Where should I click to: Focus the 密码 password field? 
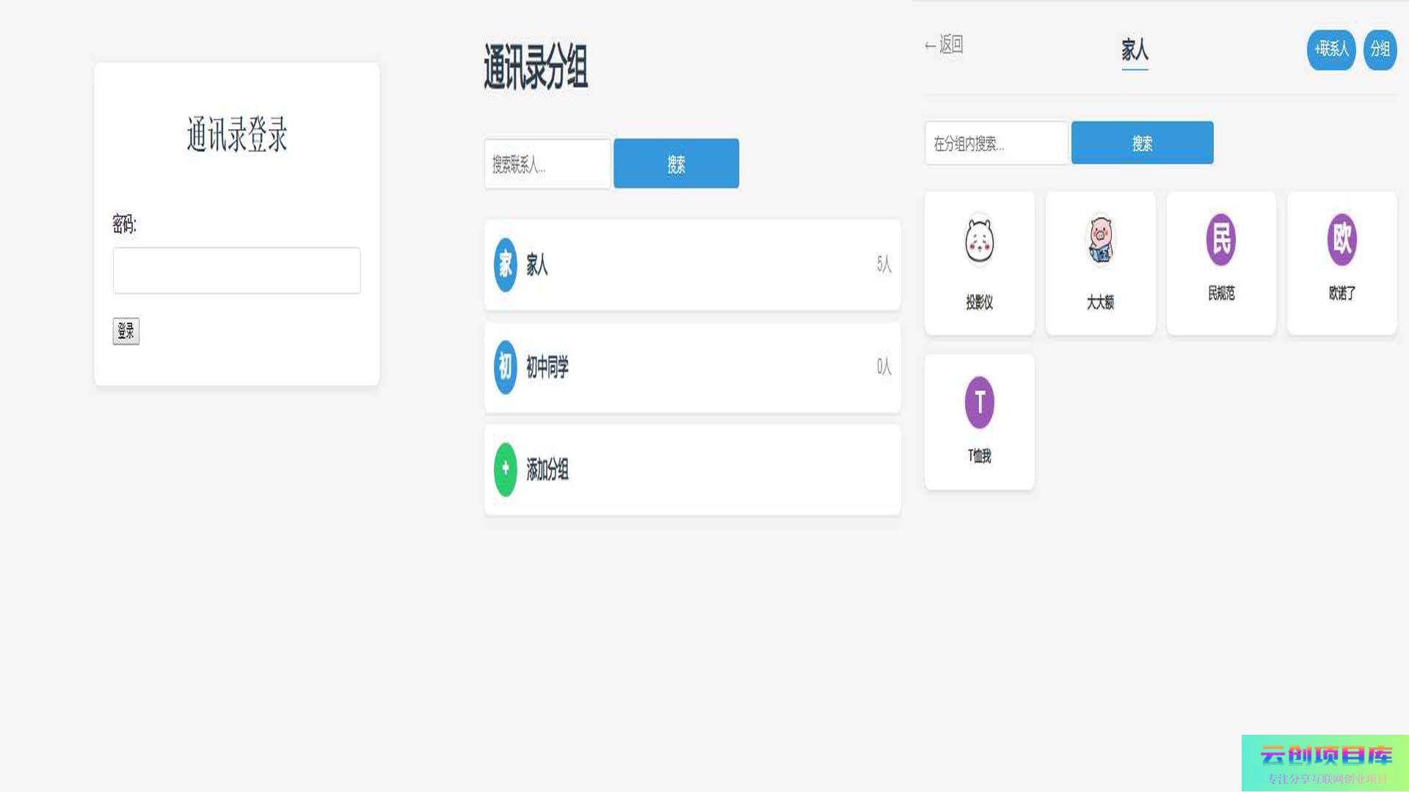point(236,271)
